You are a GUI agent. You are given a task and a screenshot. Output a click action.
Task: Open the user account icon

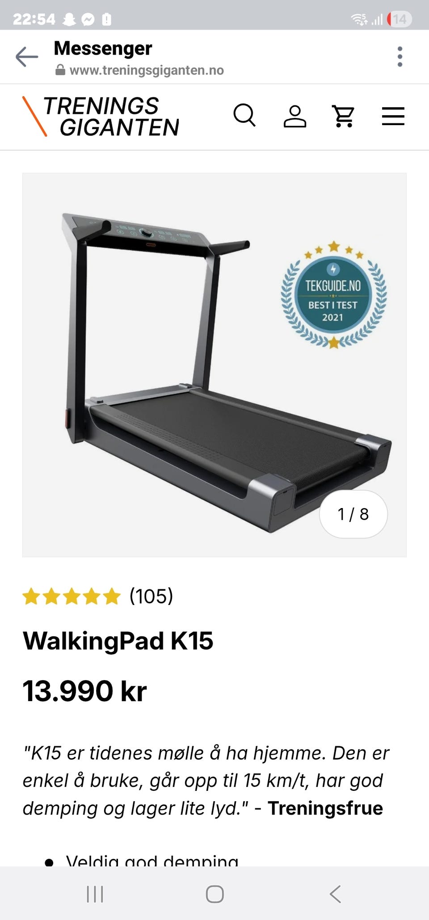295,116
